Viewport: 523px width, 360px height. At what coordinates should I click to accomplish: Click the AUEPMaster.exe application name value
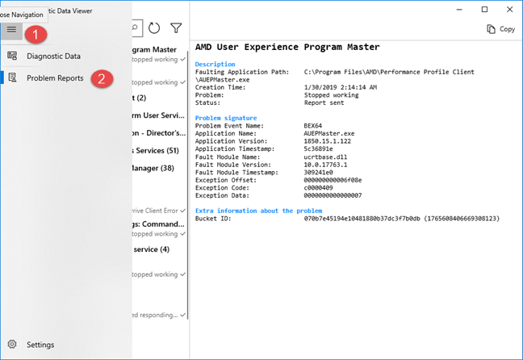tap(328, 133)
